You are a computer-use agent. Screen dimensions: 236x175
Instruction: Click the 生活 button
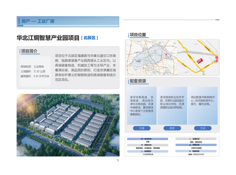point(203,128)
